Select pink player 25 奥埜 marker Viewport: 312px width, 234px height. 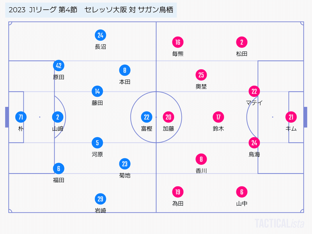[x=201, y=75]
